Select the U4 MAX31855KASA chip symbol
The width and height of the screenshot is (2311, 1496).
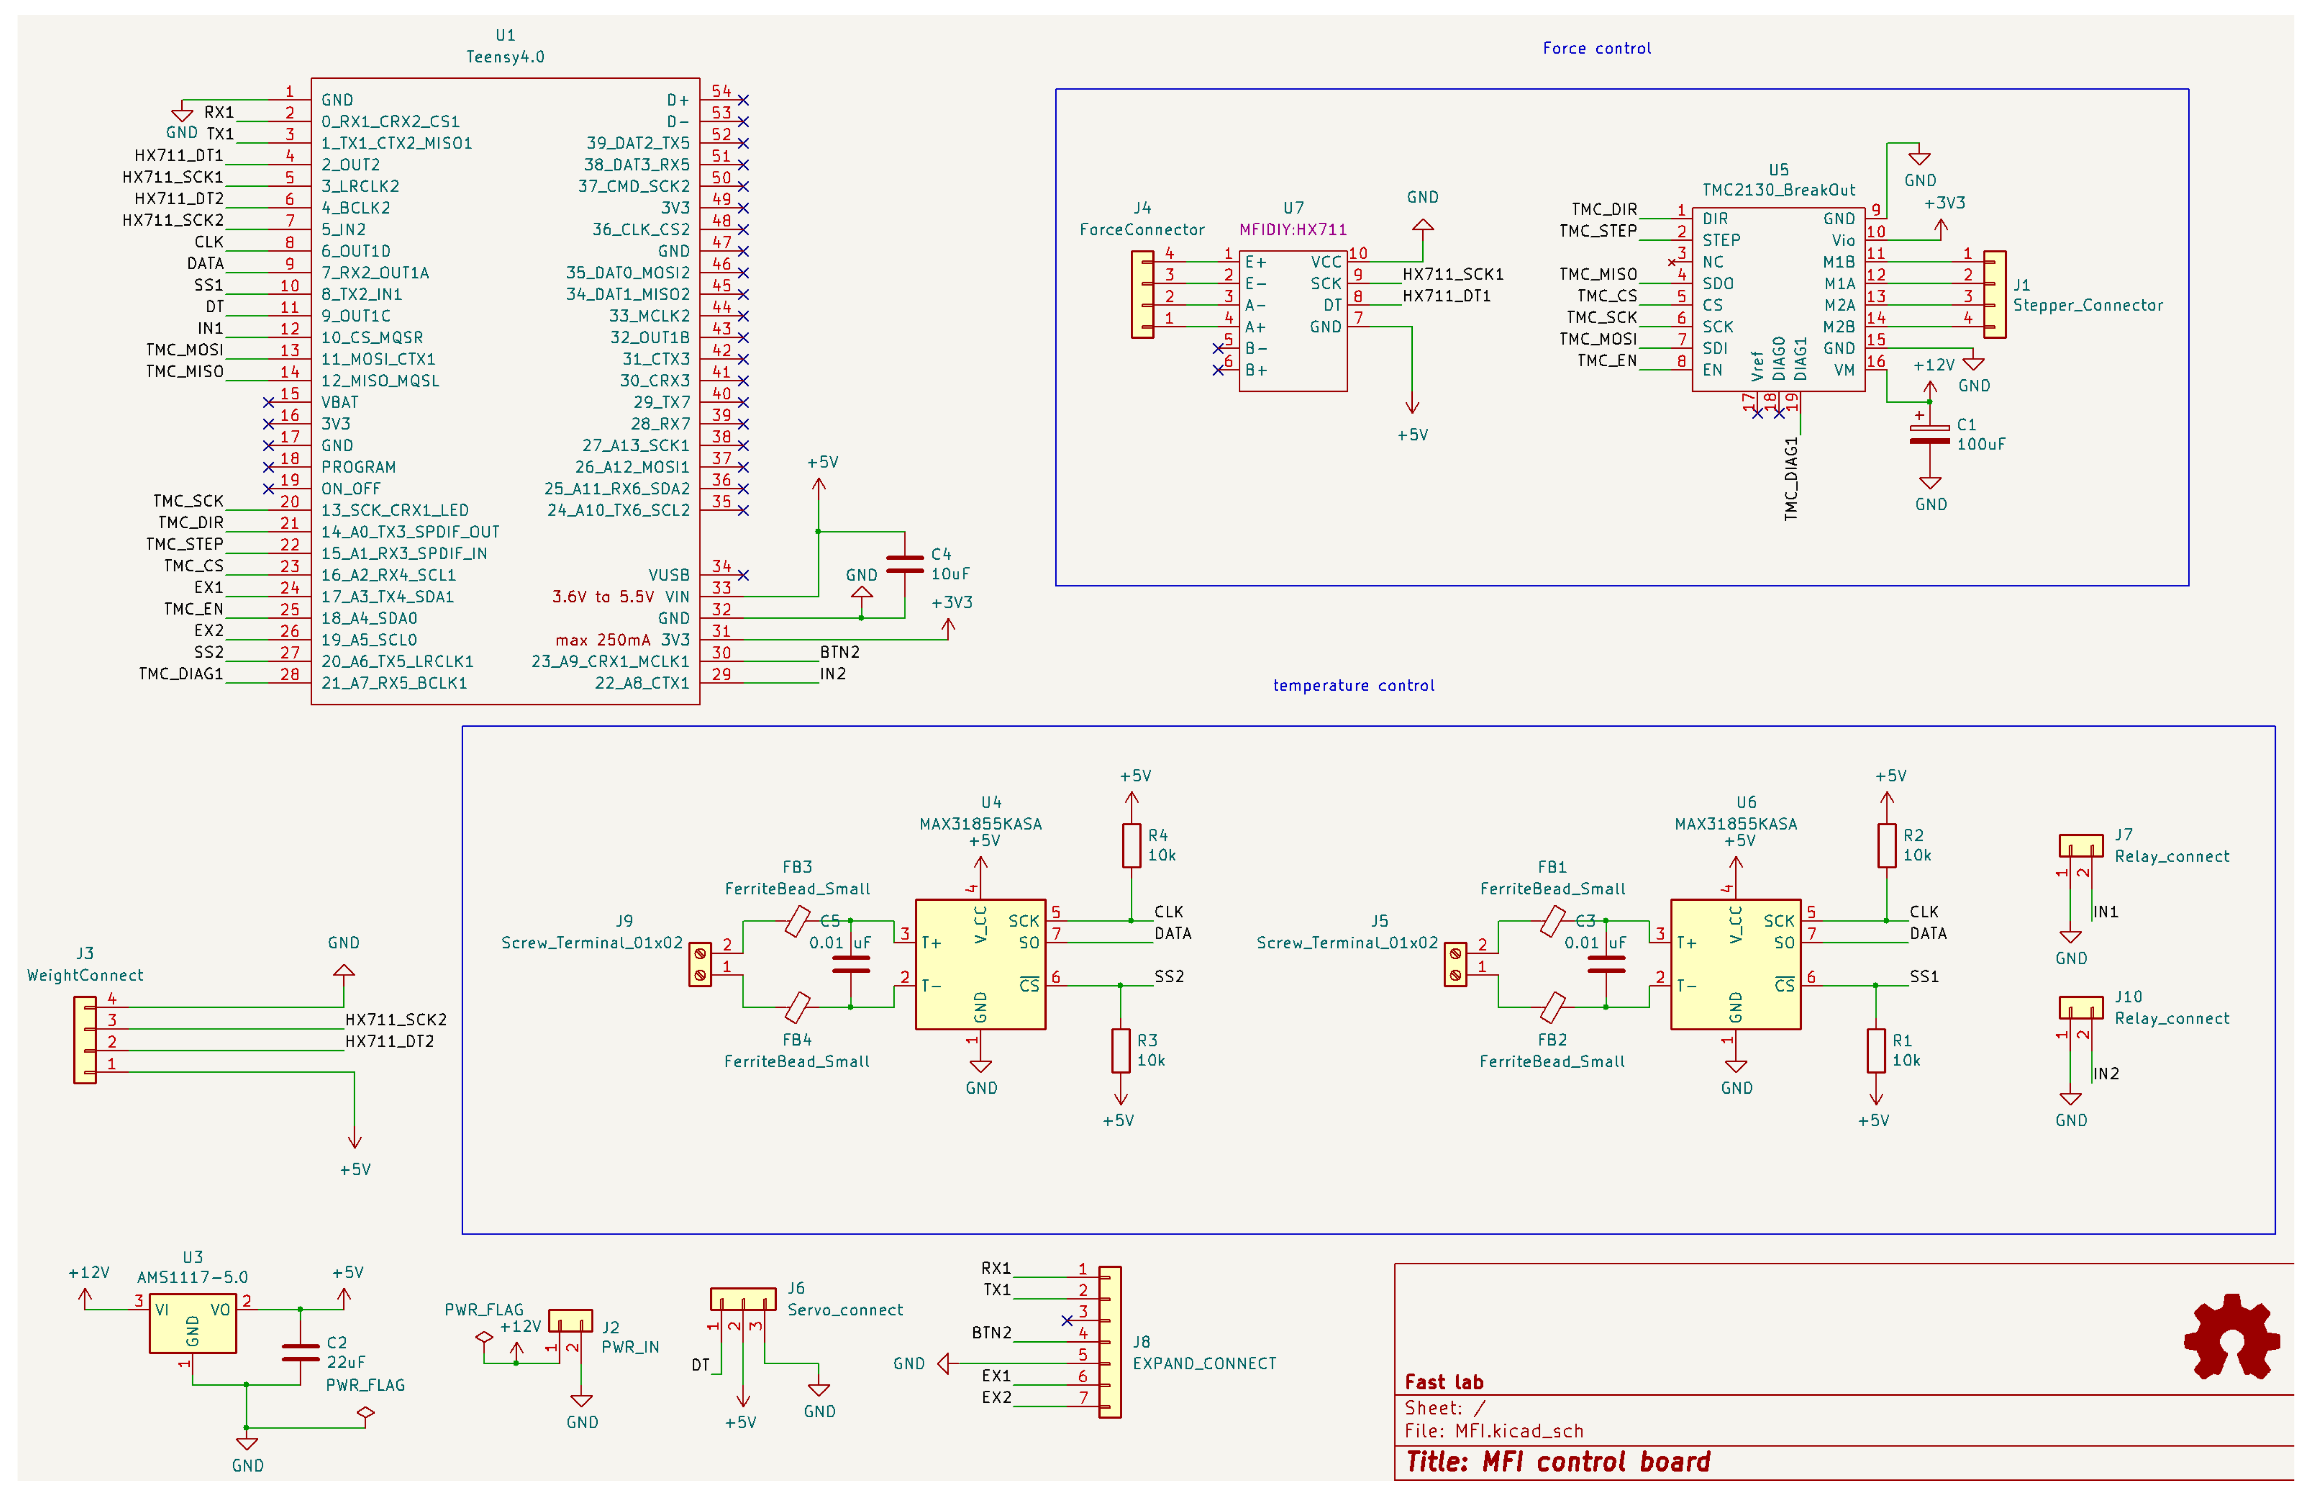pos(980,964)
